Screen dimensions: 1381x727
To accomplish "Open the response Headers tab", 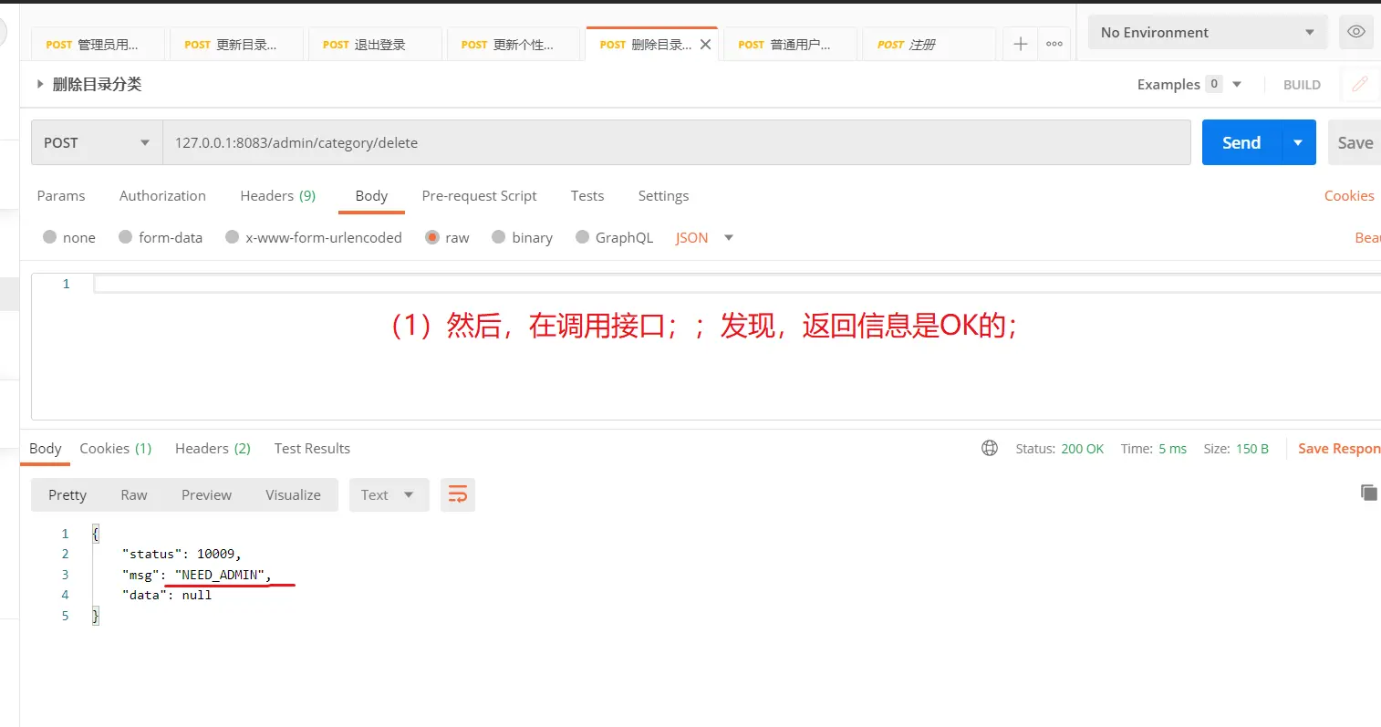I will coord(212,448).
